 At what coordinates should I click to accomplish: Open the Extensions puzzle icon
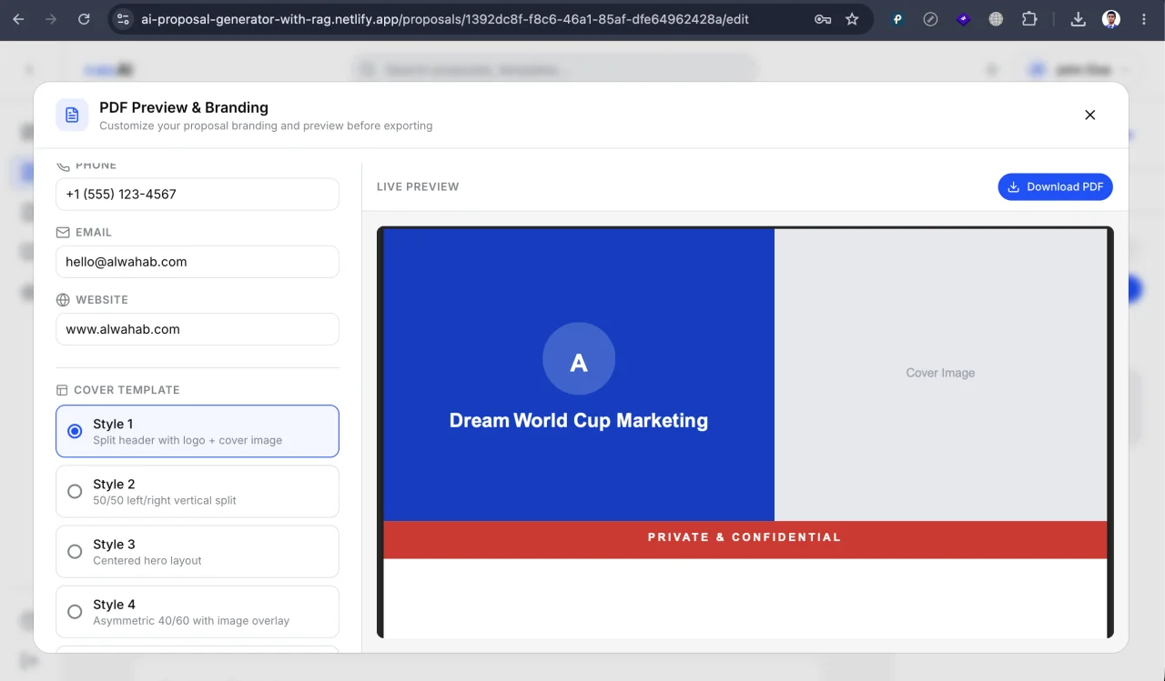coord(1029,18)
